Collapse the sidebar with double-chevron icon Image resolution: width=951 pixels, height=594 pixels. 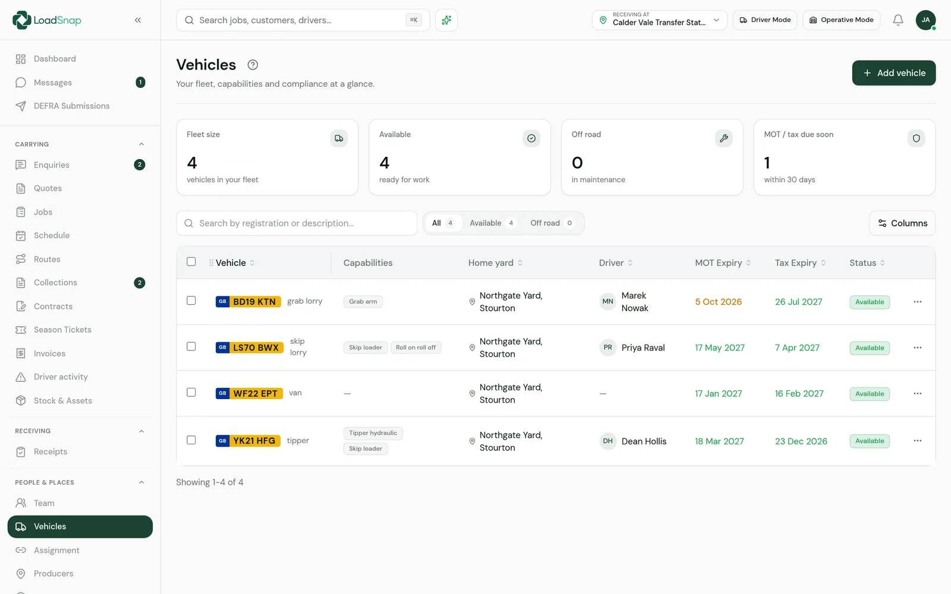(x=138, y=20)
